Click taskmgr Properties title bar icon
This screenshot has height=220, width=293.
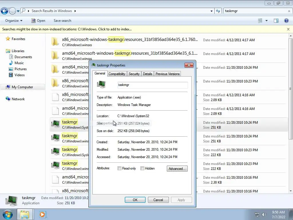click(x=94, y=65)
